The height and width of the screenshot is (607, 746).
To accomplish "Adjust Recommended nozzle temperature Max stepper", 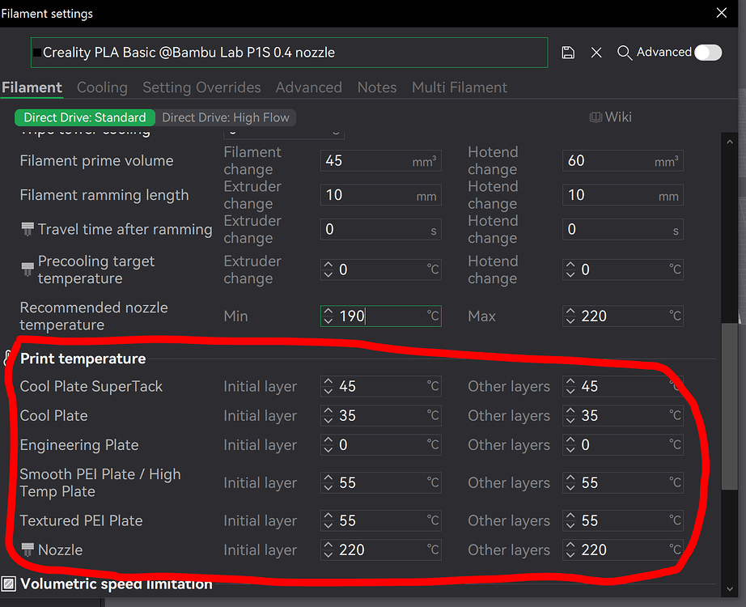I will click(x=570, y=316).
